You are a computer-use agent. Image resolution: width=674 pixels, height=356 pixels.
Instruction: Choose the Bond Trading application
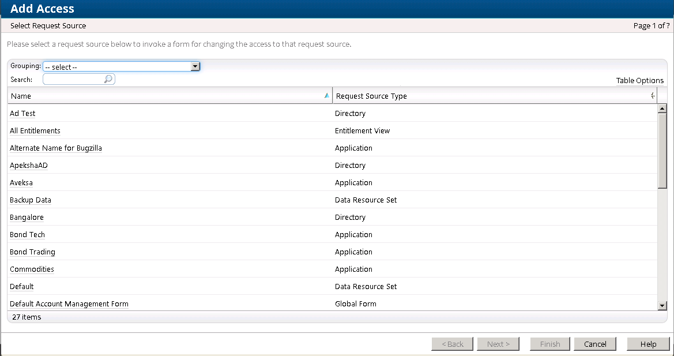coord(32,252)
